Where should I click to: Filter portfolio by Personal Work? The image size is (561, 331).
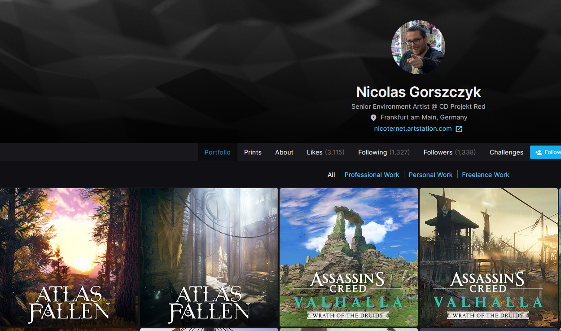click(x=430, y=175)
